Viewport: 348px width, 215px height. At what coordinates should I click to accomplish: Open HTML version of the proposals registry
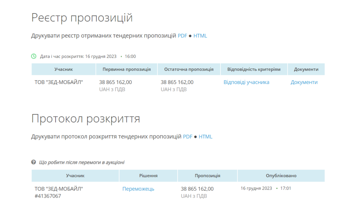pyautogui.click(x=201, y=35)
